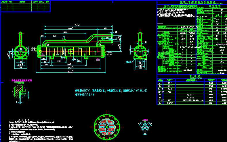Click the technical requirements heading at bottom left
The height and width of the screenshot is (142, 227).
24,120
